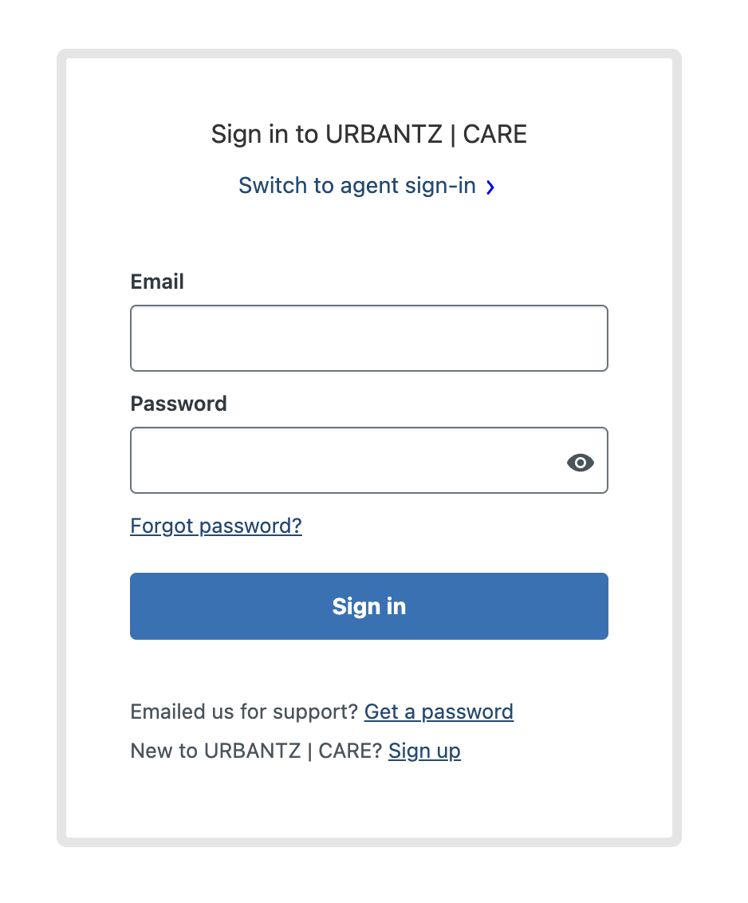Click the word URBANTZ in the heading
The height and width of the screenshot is (903, 748).
coord(384,134)
